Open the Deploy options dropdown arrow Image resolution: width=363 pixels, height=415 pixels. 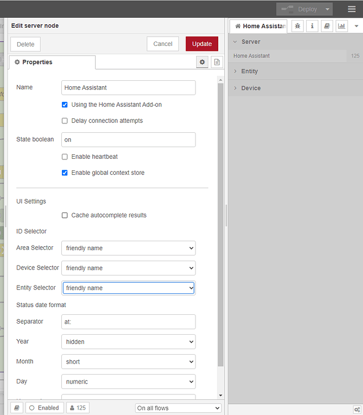click(327, 9)
